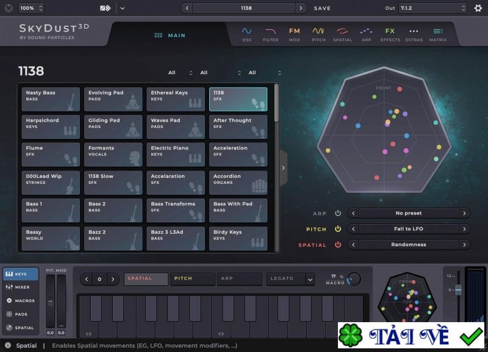Open dropdown arrow next to dice
This screenshot has height=352, width=488.
click(123, 9)
